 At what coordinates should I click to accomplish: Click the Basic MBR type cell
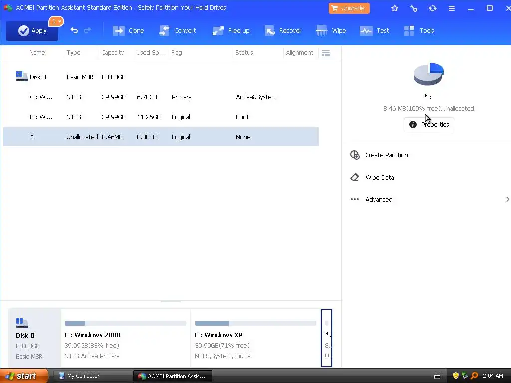pyautogui.click(x=80, y=77)
